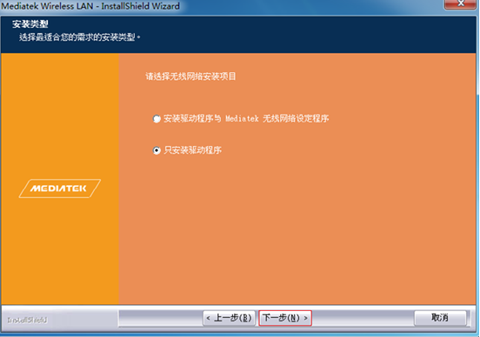This screenshot has width=480, height=337.
Task: Cancel the installation with 取消
Action: (440, 318)
